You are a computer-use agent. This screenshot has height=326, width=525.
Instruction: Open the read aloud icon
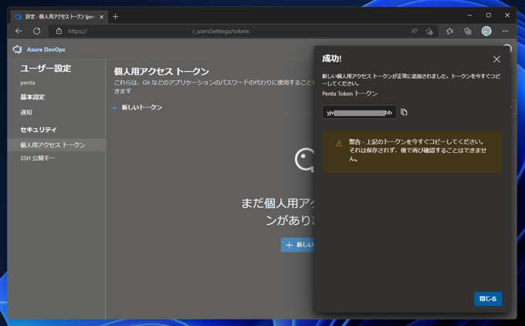tap(414, 31)
